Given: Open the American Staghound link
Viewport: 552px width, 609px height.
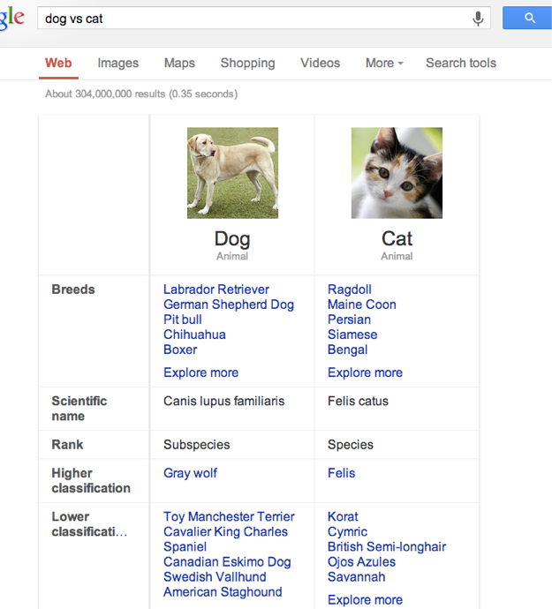Looking at the screenshot, I should (x=223, y=592).
